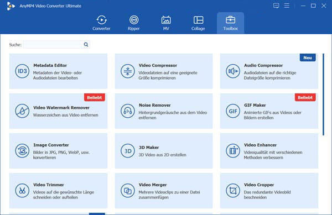Click the Noise Remover headphone icon
This screenshot has width=332, height=215.
127,111
